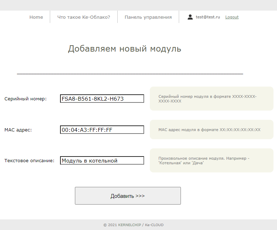
Task: Click the 'MAC адрес:' label
Action: [18, 130]
